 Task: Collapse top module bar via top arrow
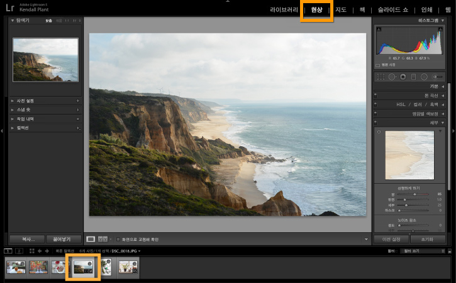pos(228,1)
